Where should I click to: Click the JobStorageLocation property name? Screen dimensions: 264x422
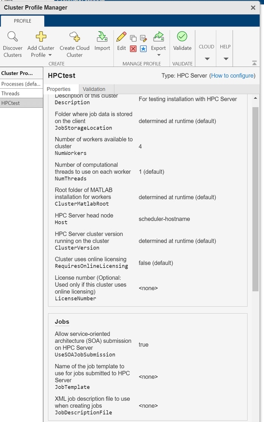pos(83,128)
